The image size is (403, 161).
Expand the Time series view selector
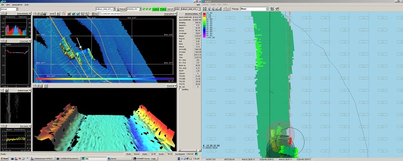coord(25,126)
